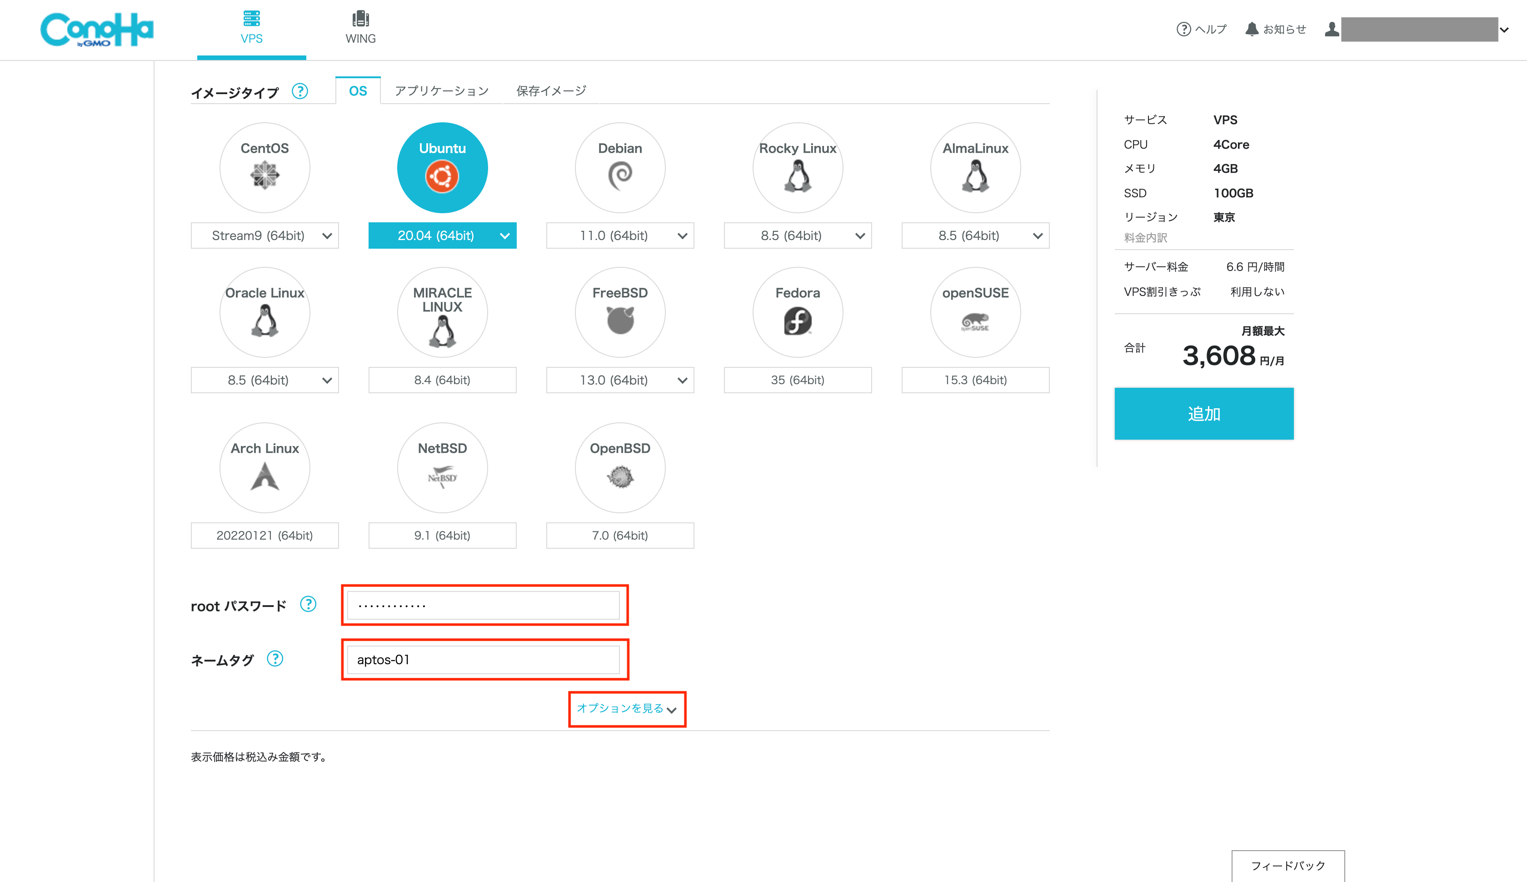Click the ヘルプ help link text
Viewport: 1527px width, 882px height.
pyautogui.click(x=1210, y=29)
